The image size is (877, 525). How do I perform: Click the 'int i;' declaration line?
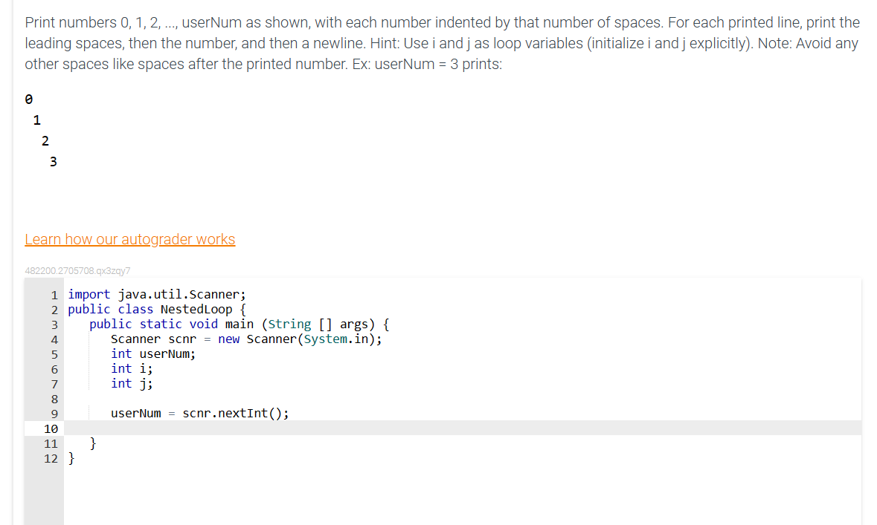click(x=132, y=368)
